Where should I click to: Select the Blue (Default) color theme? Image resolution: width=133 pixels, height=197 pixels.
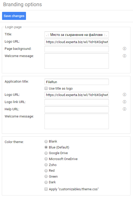tap(46, 147)
